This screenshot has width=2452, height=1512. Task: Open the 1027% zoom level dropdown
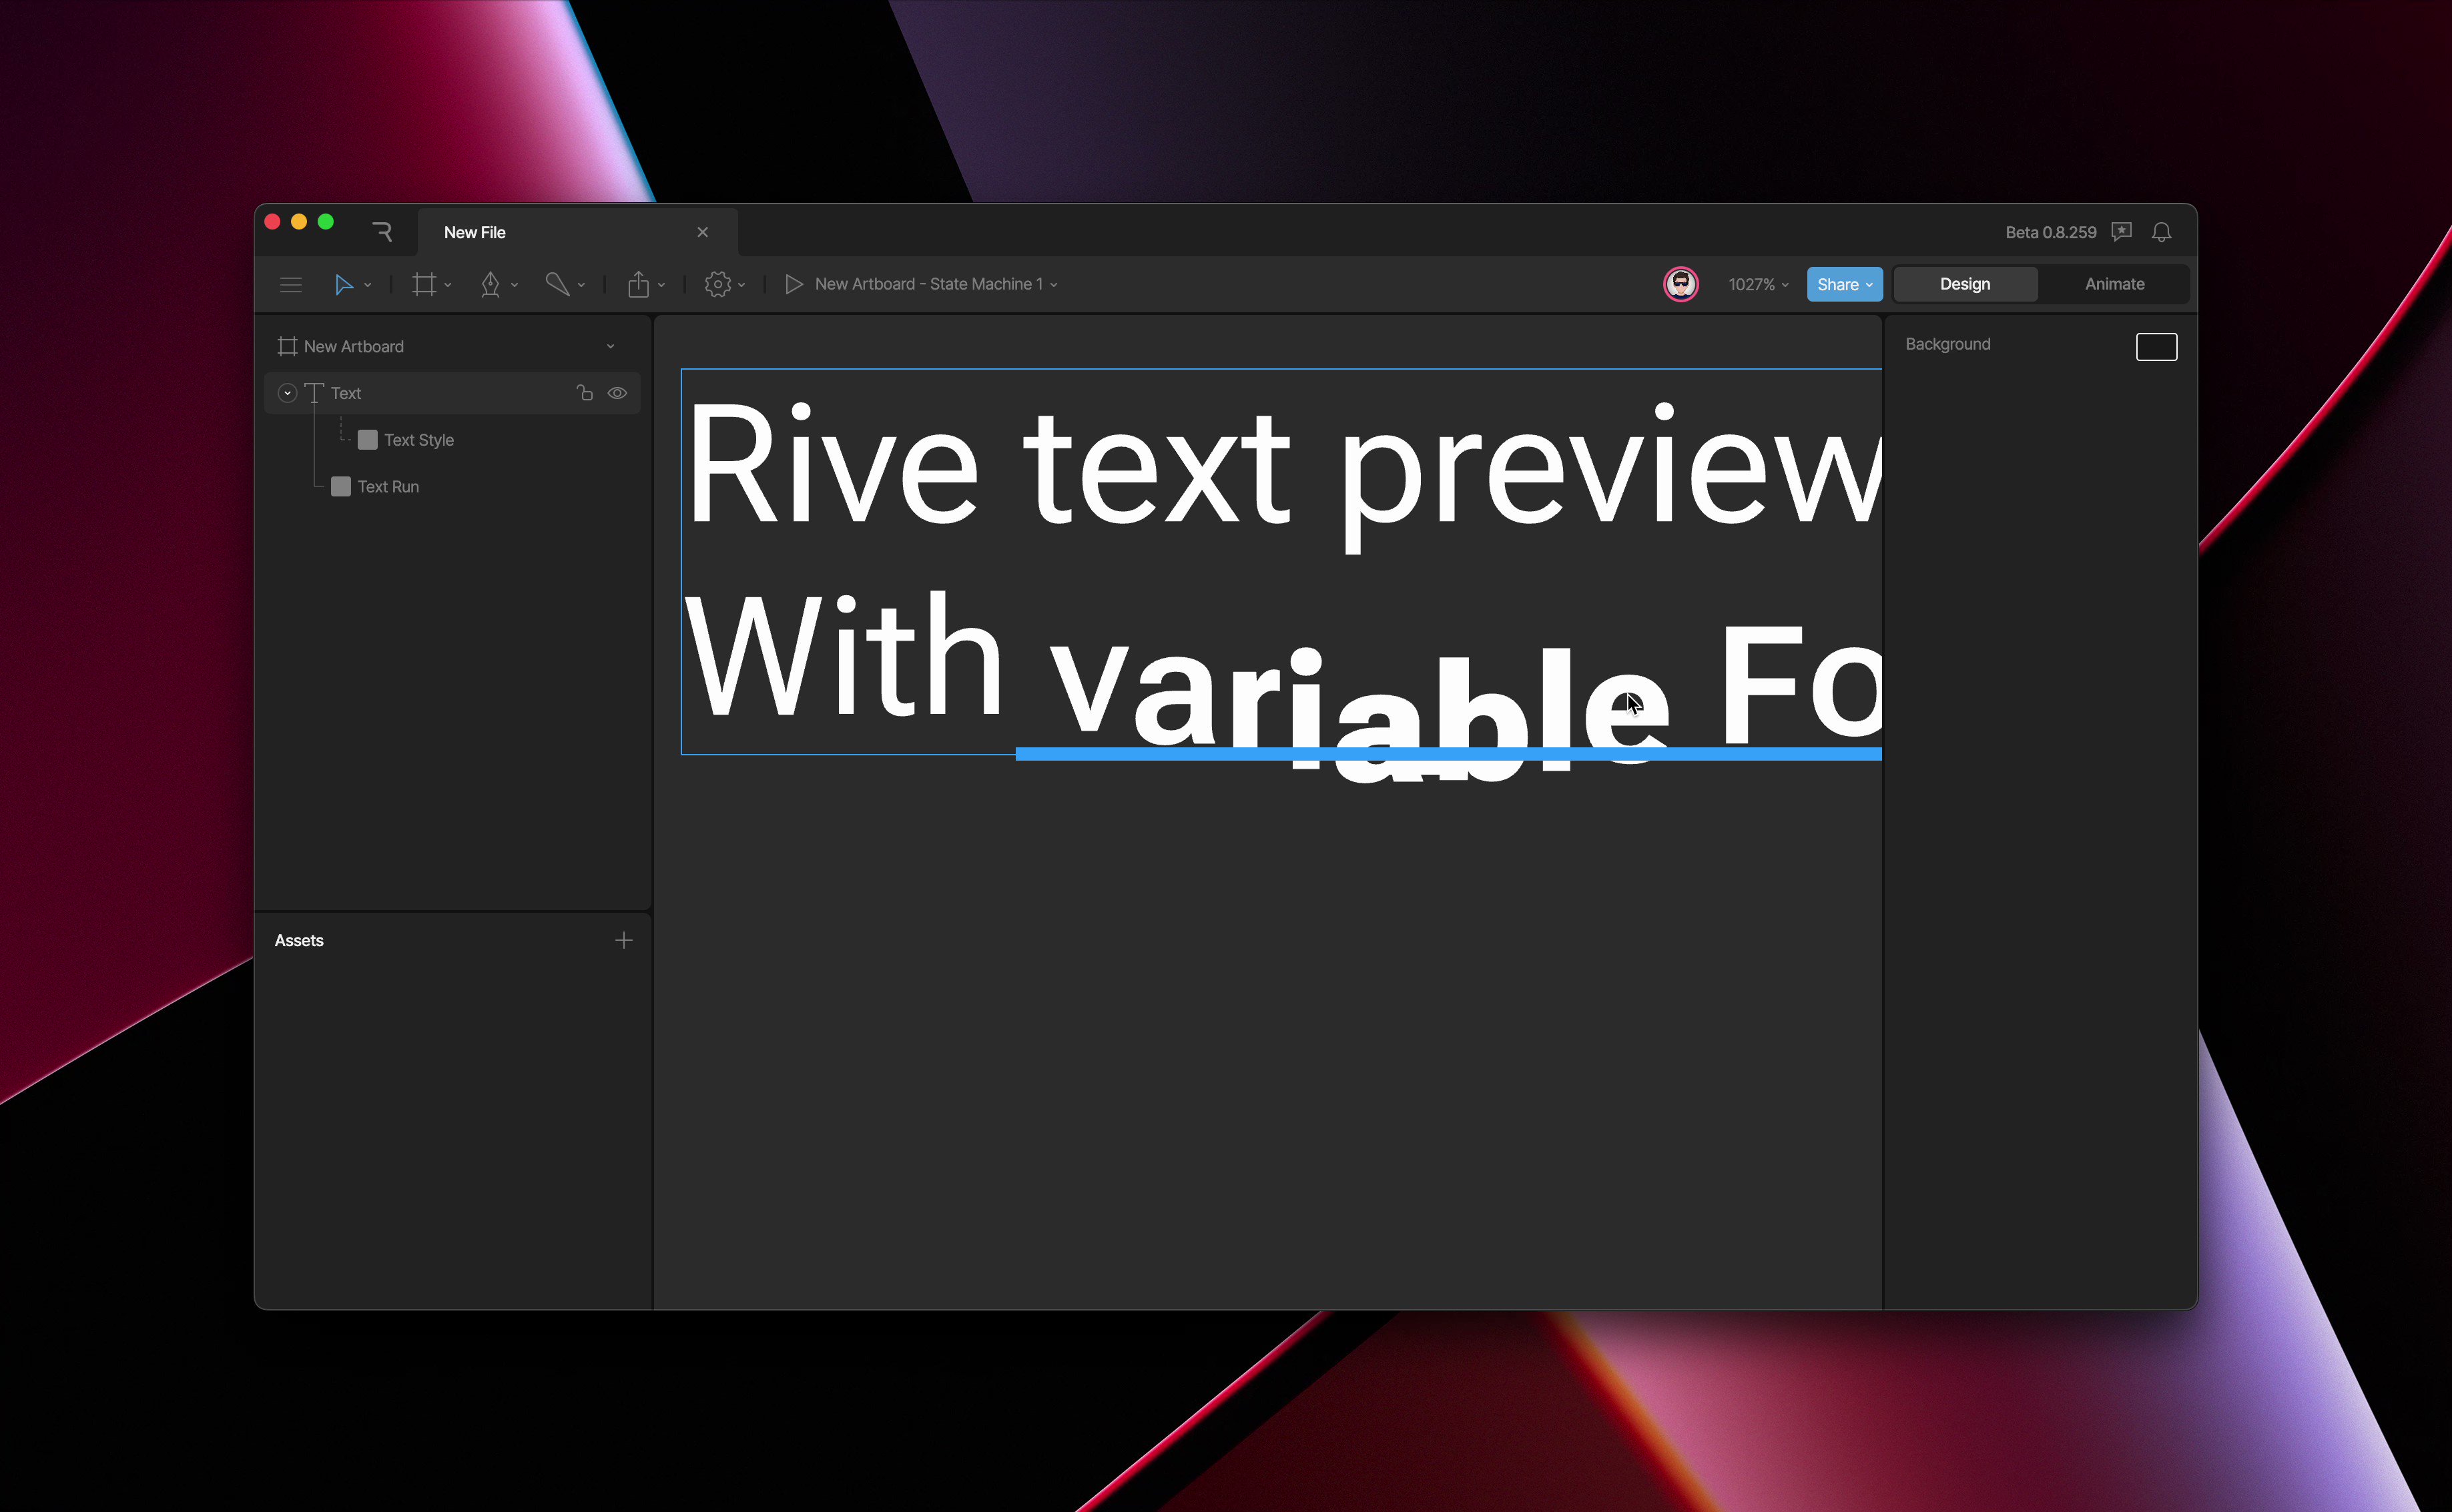[1758, 285]
